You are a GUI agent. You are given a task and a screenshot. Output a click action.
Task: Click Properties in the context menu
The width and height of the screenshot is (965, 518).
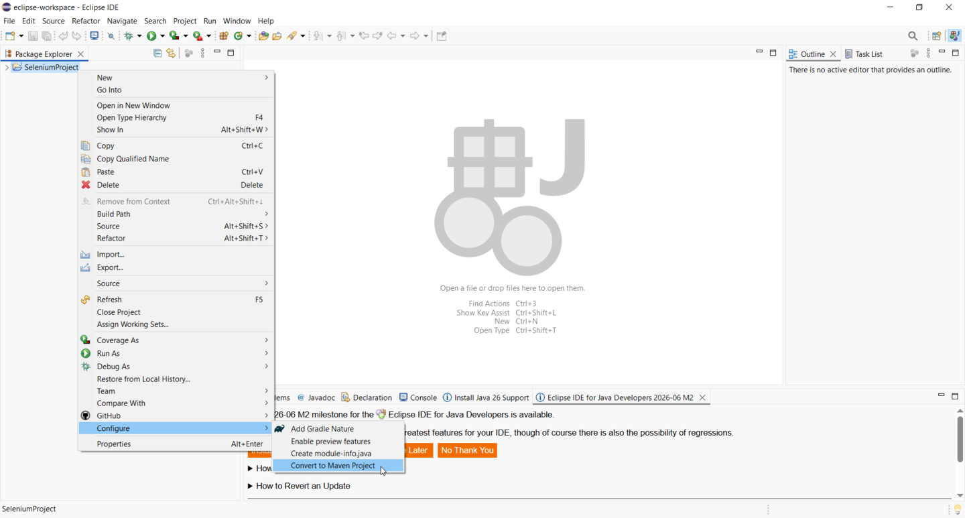[x=176, y=444]
